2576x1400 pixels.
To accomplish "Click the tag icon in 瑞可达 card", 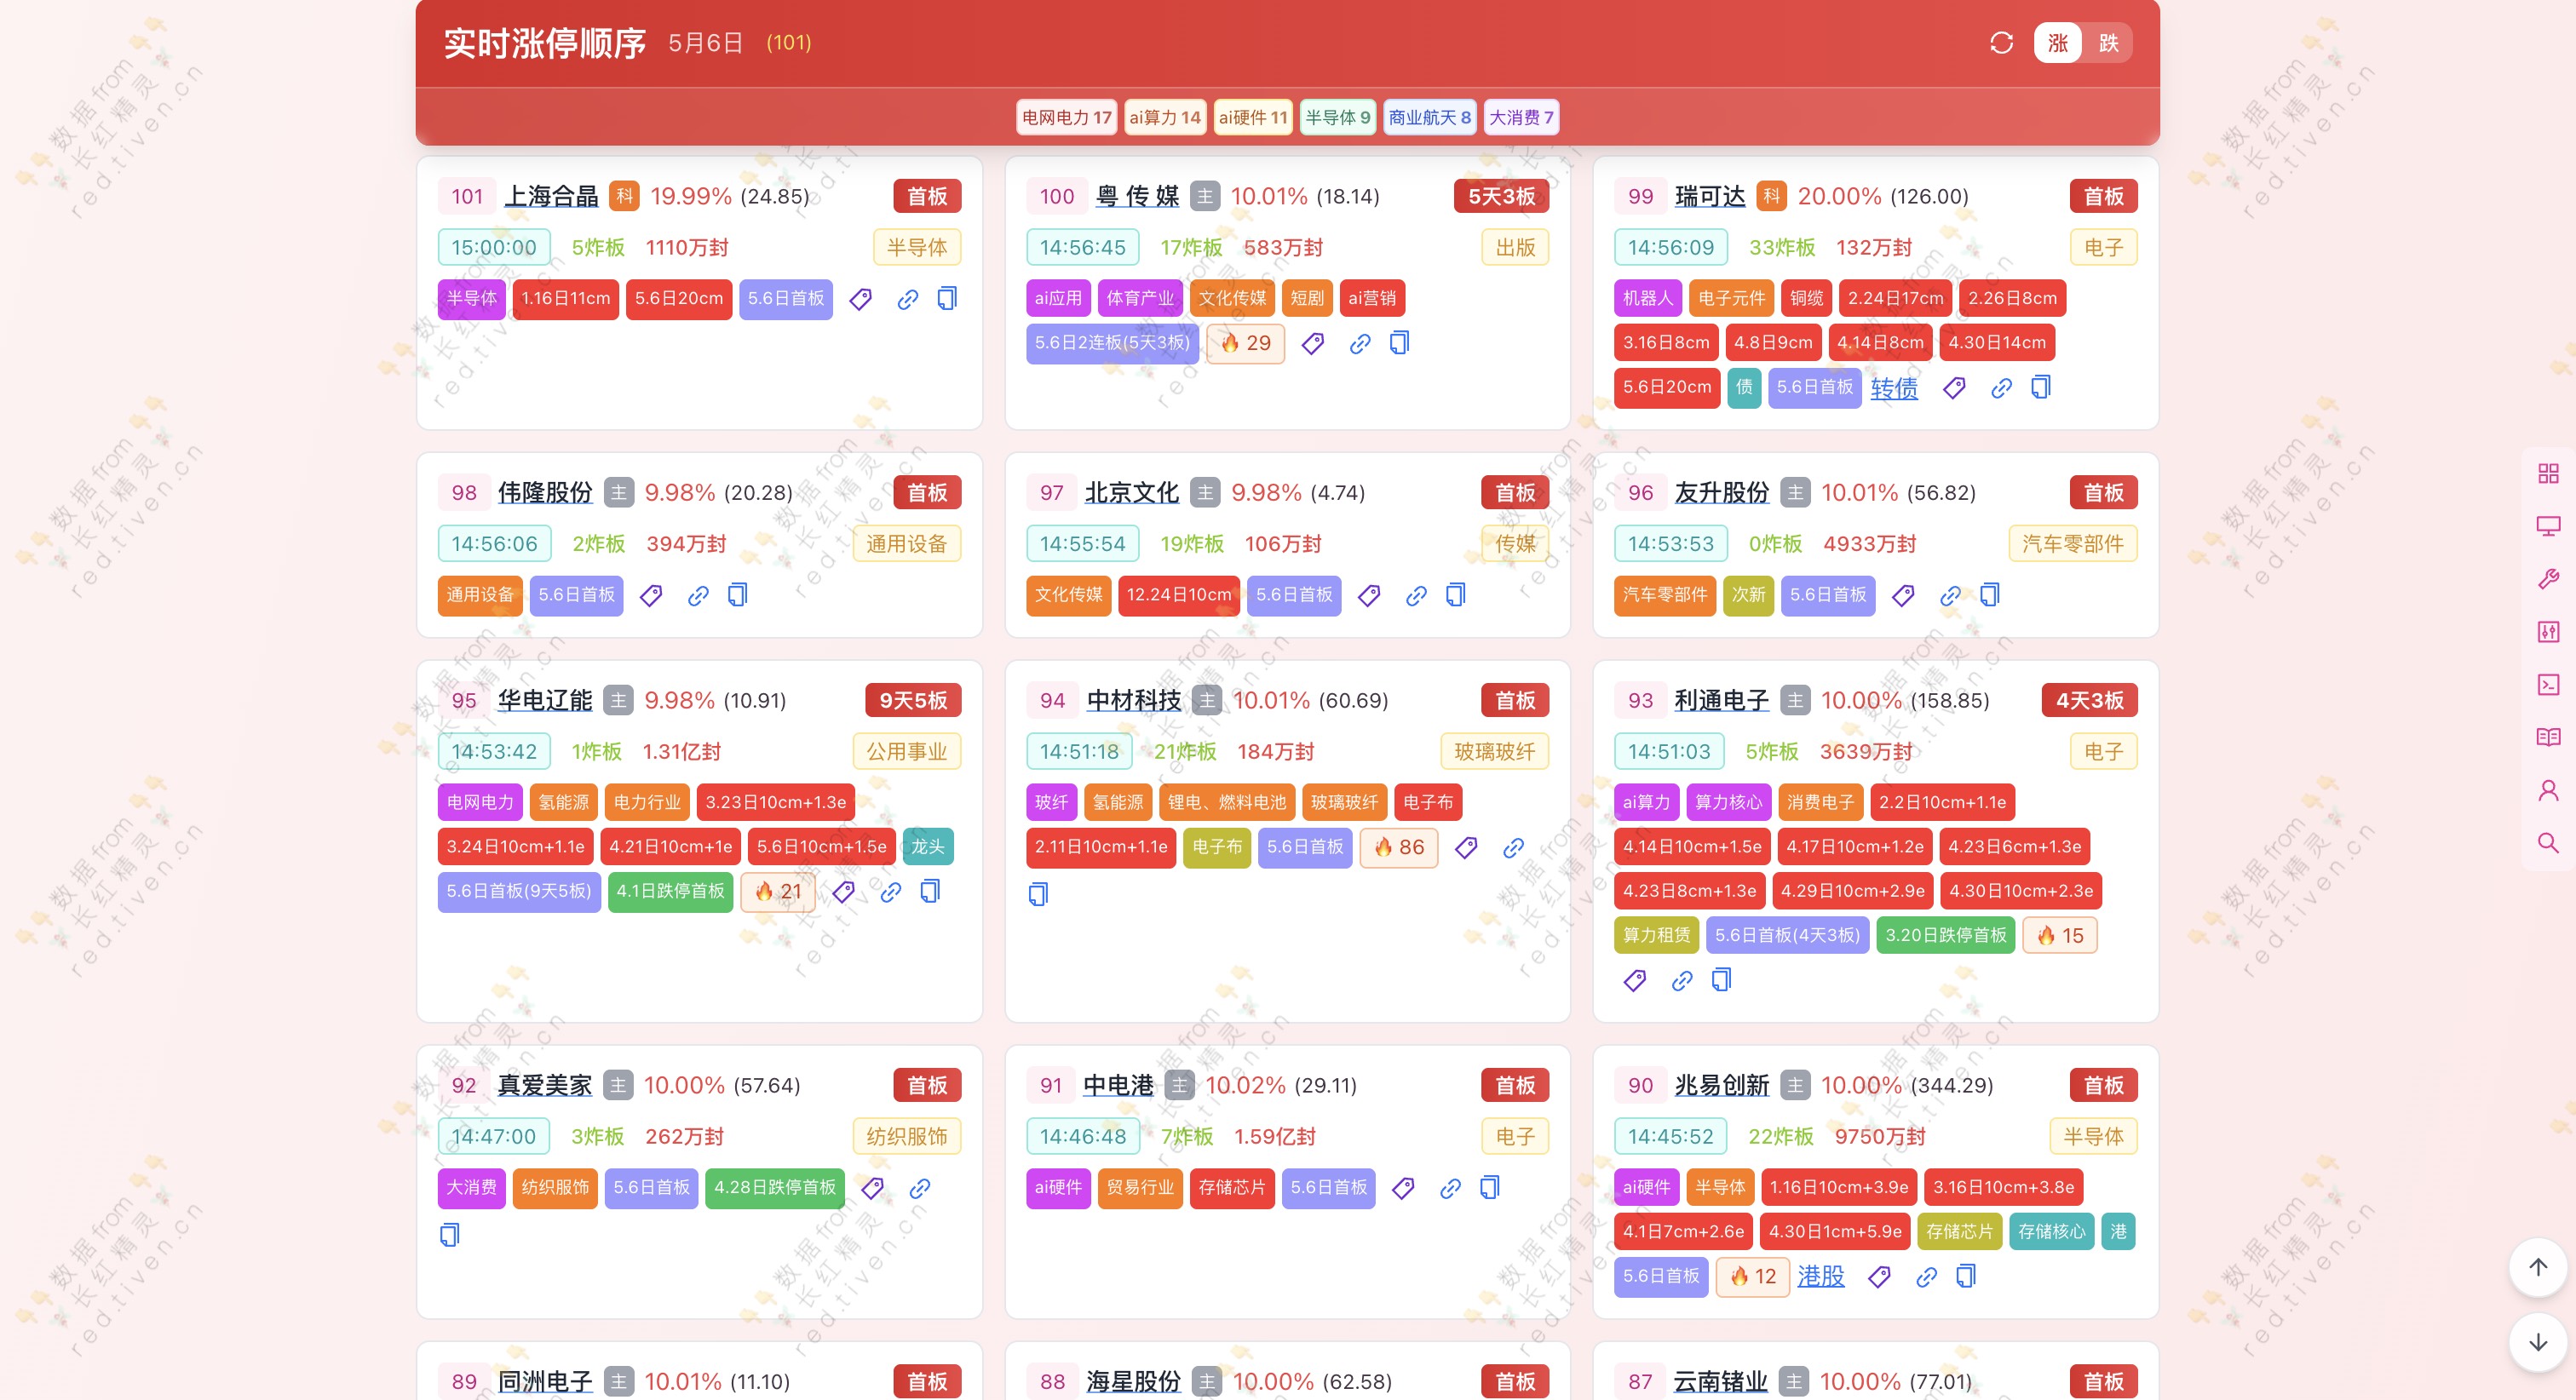I will [x=1954, y=388].
